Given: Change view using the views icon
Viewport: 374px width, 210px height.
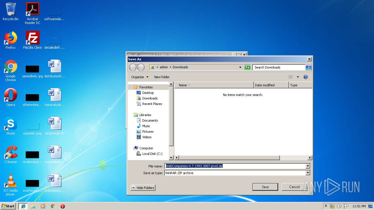Looking at the screenshot, I should (290, 77).
